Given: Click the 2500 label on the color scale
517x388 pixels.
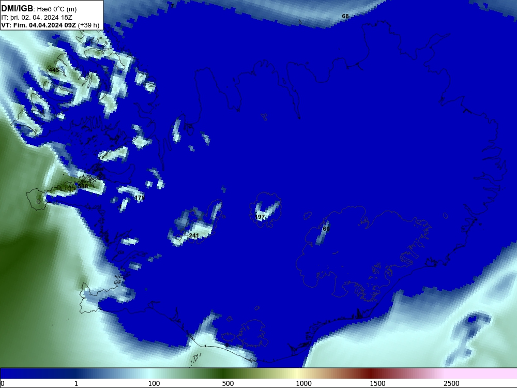Looking at the screenshot, I should coord(451,383).
